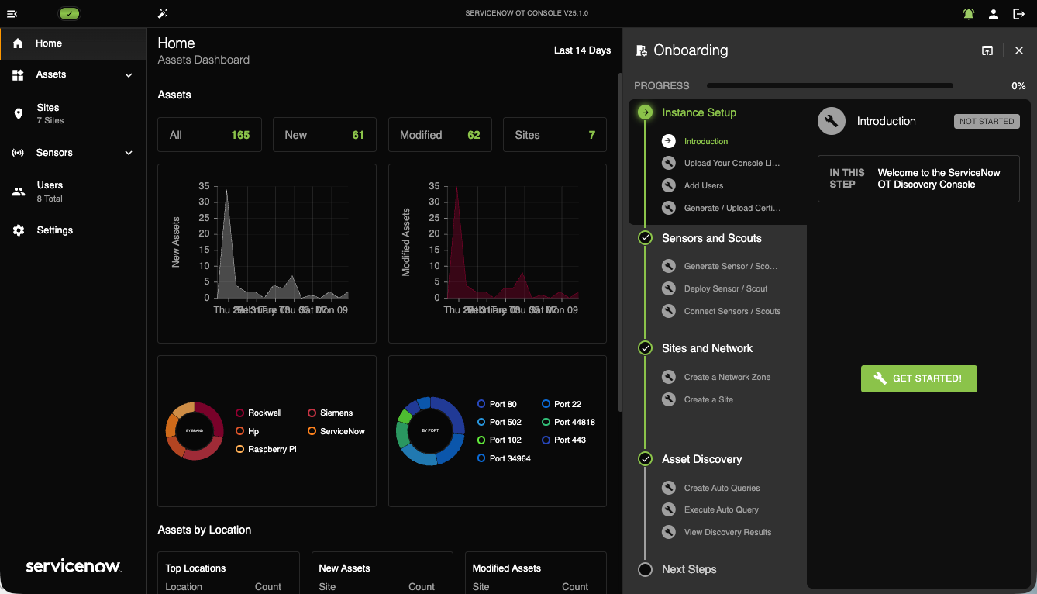Collapse the sidebar menu icon
This screenshot has width=1037, height=594.
(12, 14)
